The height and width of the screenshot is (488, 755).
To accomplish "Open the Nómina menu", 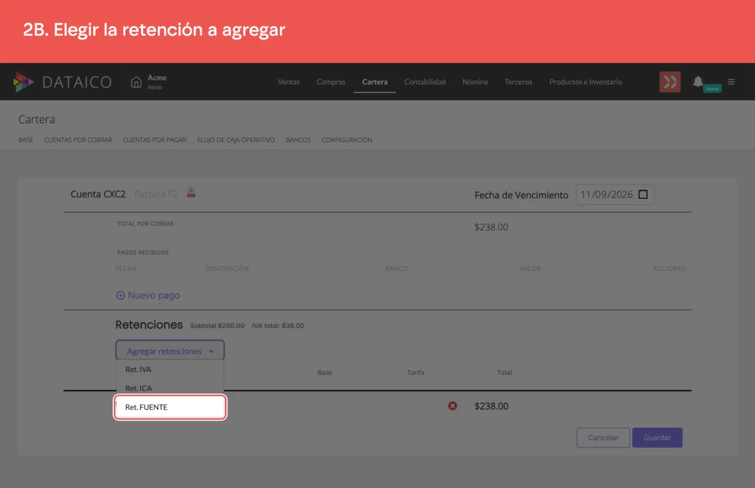I will [475, 82].
